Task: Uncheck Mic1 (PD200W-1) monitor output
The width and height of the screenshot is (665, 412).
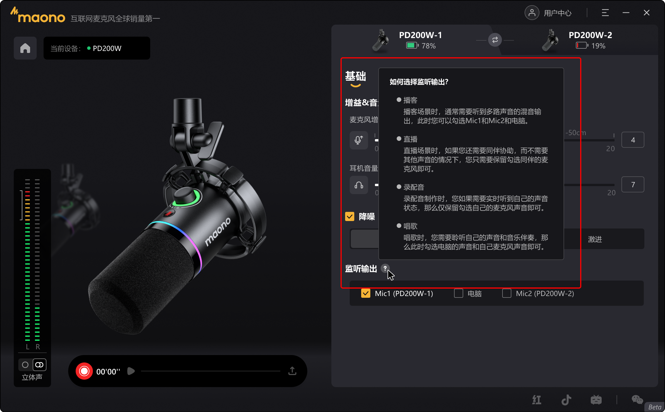Action: 366,293
